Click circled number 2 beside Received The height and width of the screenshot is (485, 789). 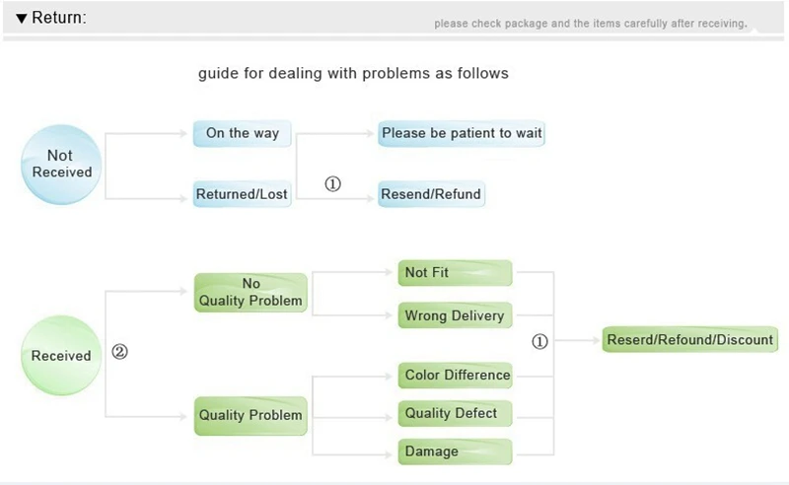pyautogui.click(x=120, y=352)
